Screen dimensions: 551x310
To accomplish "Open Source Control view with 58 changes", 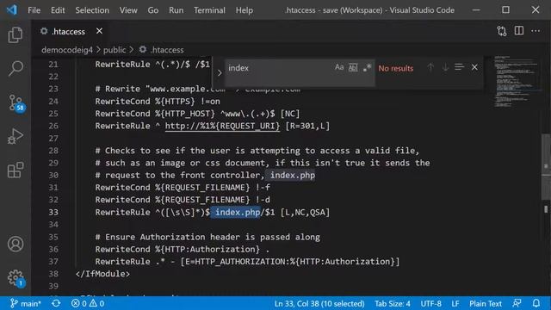I will point(15,103).
